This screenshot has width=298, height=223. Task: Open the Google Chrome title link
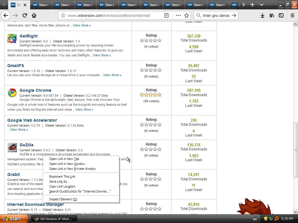[x=35, y=90]
